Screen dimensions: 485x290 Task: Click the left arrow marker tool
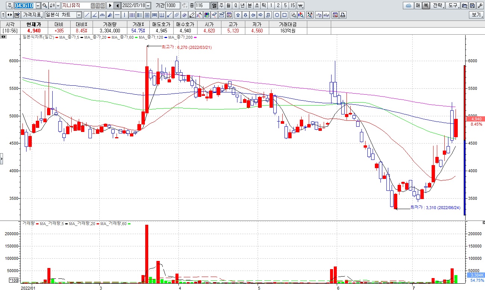pos(253,15)
